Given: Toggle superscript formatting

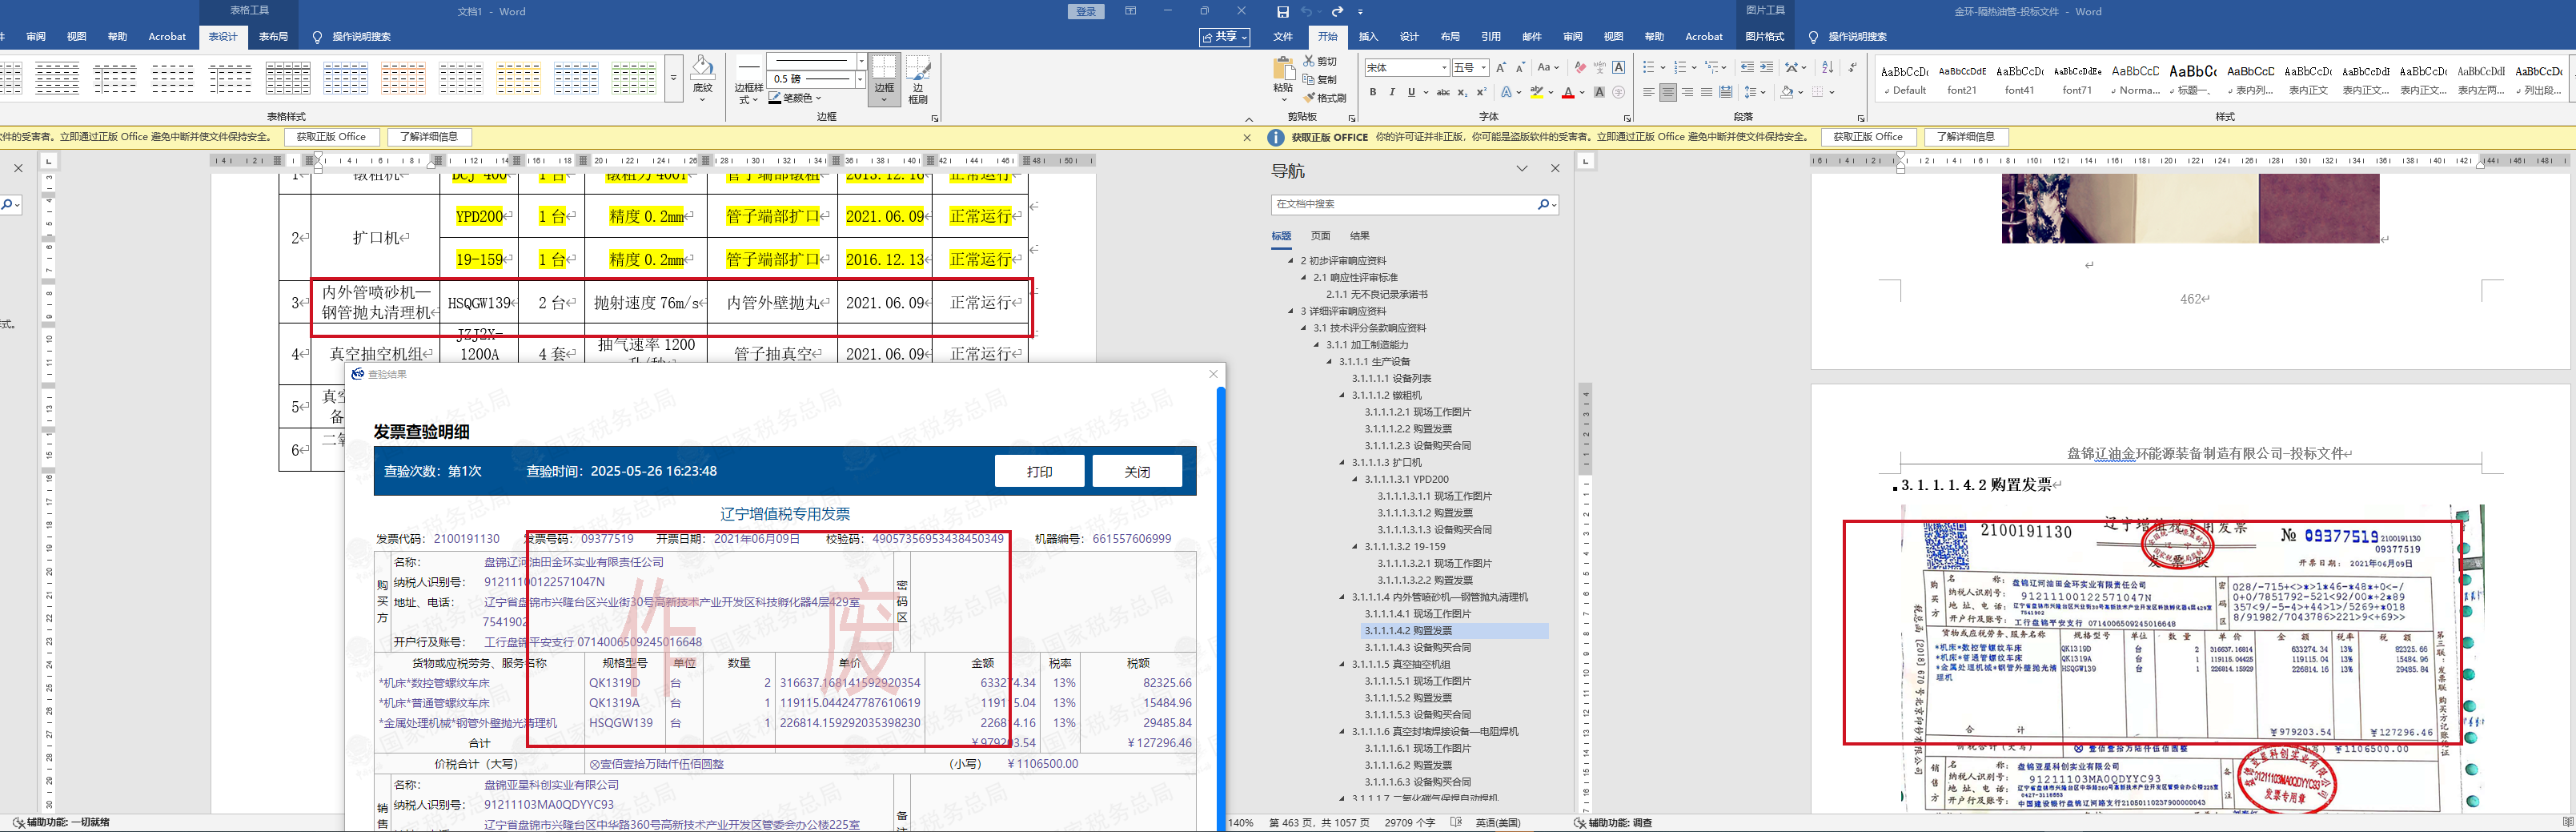Looking at the screenshot, I should click(x=1481, y=93).
